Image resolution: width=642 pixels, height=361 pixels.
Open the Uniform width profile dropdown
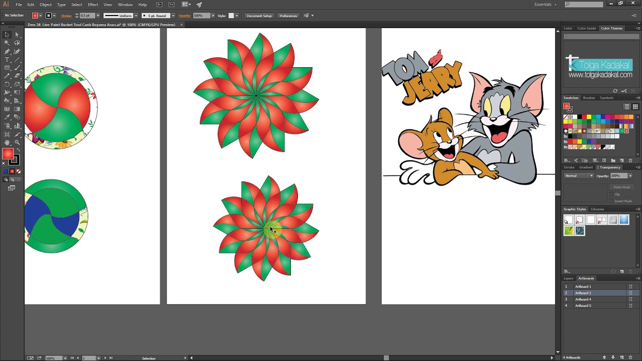pos(135,16)
